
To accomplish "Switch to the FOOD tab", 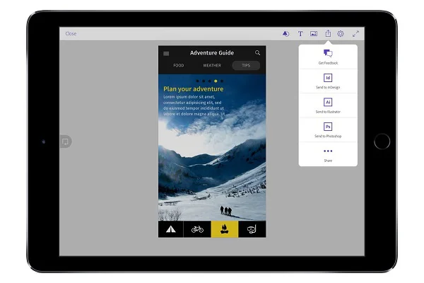I will [x=179, y=66].
